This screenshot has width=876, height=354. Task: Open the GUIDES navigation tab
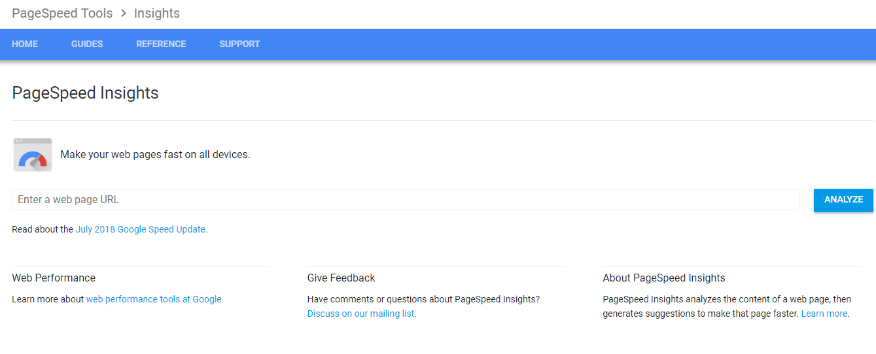pos(87,44)
